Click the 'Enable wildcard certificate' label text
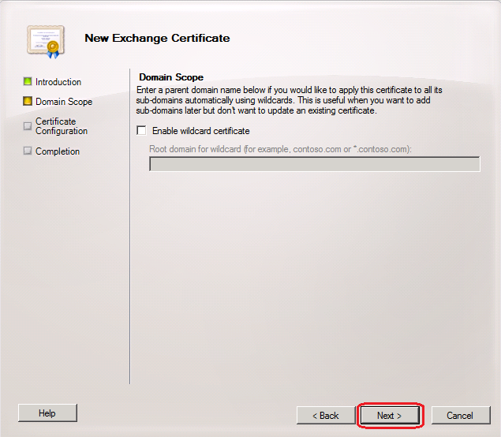This screenshot has height=437, width=501. click(200, 131)
